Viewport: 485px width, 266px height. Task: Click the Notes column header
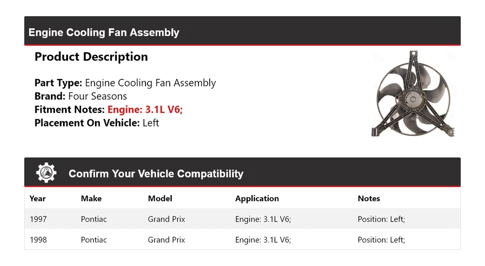click(x=368, y=198)
